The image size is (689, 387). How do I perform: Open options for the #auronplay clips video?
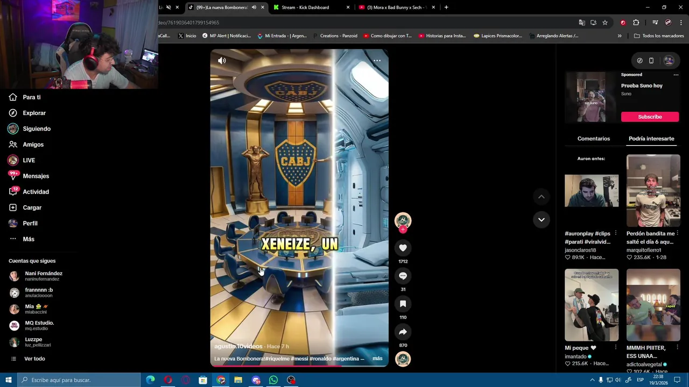point(615,233)
